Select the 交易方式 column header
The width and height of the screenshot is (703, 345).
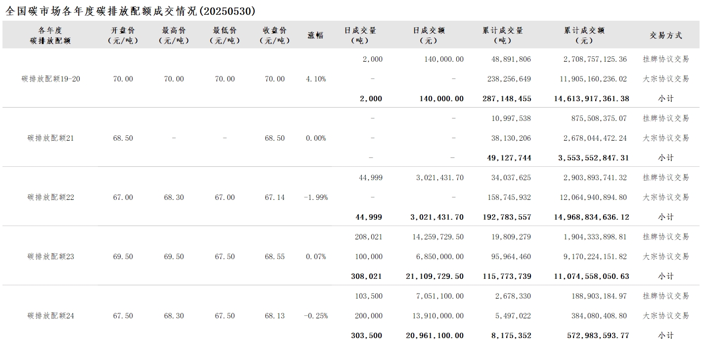pyautogui.click(x=665, y=35)
